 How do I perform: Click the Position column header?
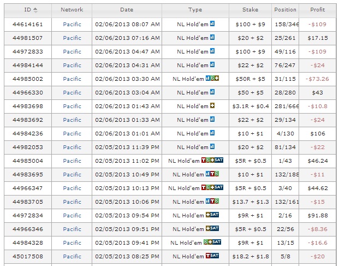click(285, 10)
